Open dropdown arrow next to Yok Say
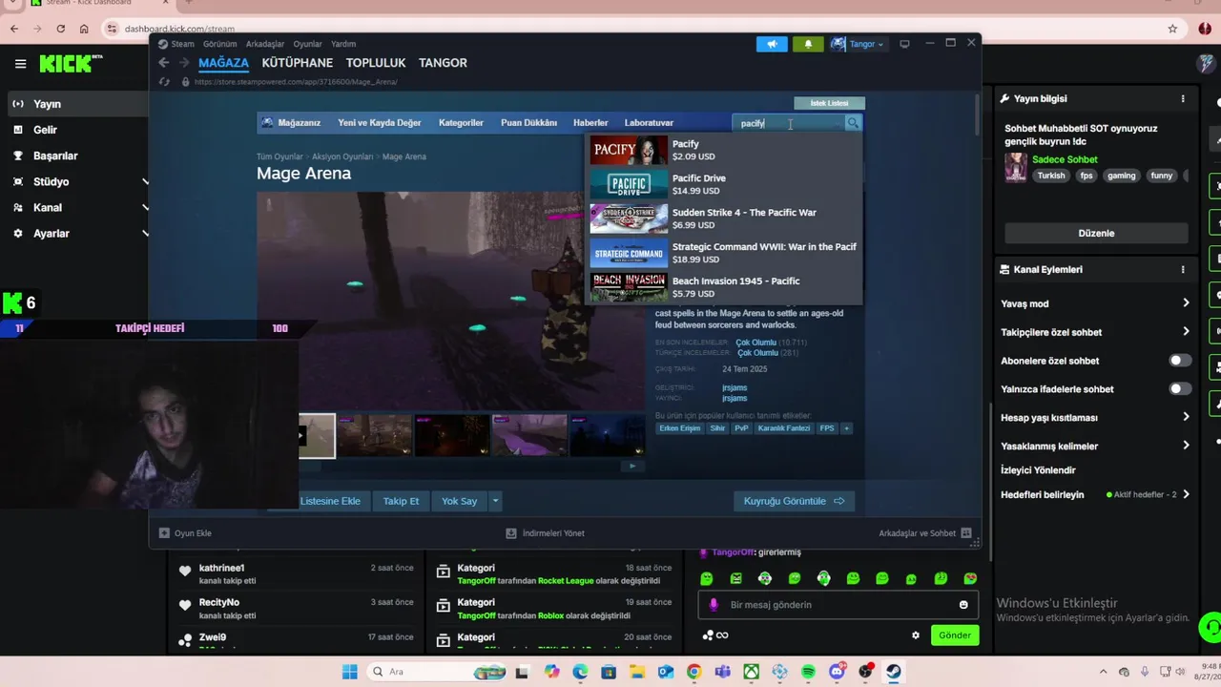The image size is (1221, 687). [495, 501]
